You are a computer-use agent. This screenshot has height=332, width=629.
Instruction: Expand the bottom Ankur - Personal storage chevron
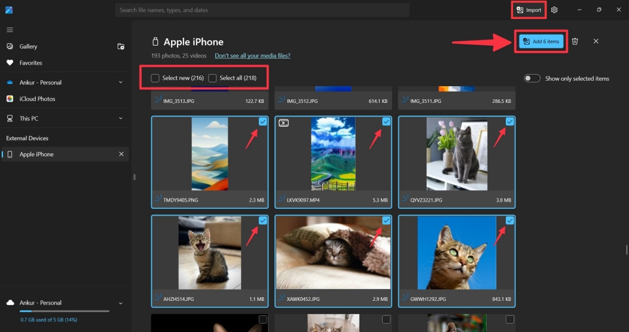coord(121,303)
